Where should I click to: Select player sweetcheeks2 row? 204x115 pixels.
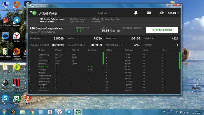pos(65,76)
